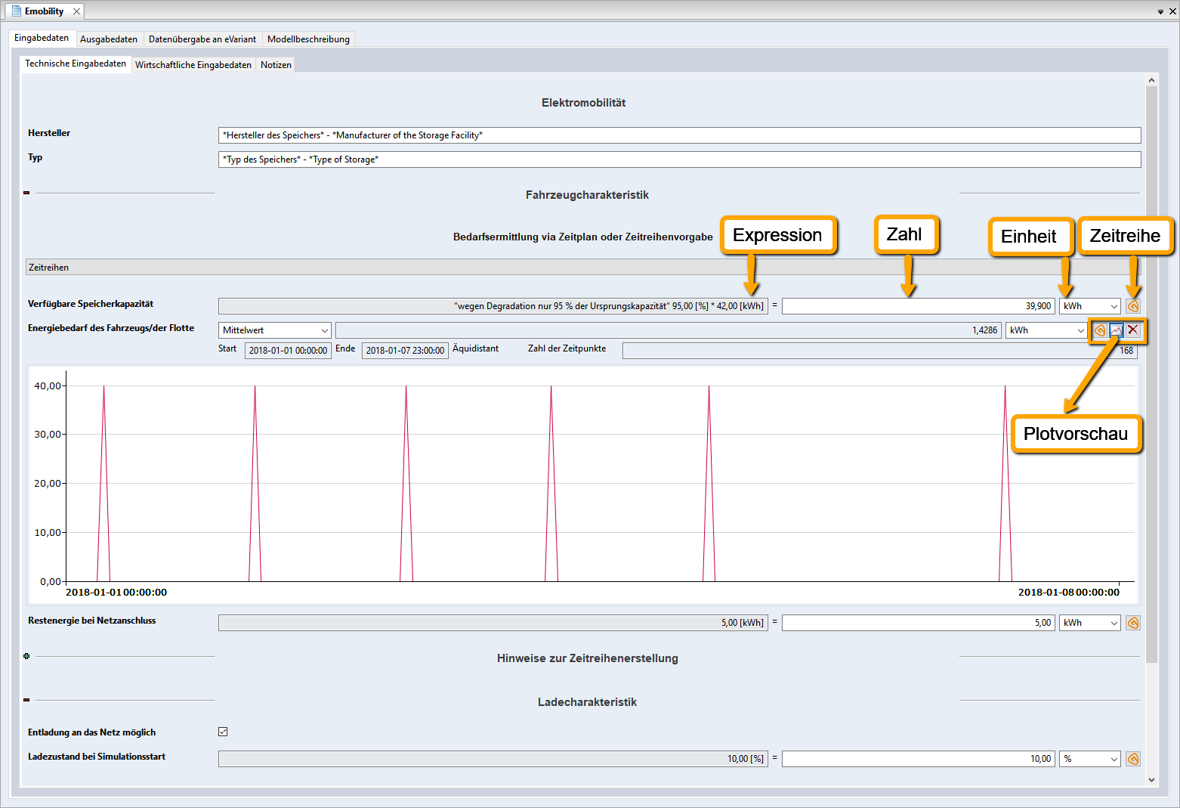Click into the Hersteller text field
Viewport: 1180px width, 808px height.
(679, 135)
